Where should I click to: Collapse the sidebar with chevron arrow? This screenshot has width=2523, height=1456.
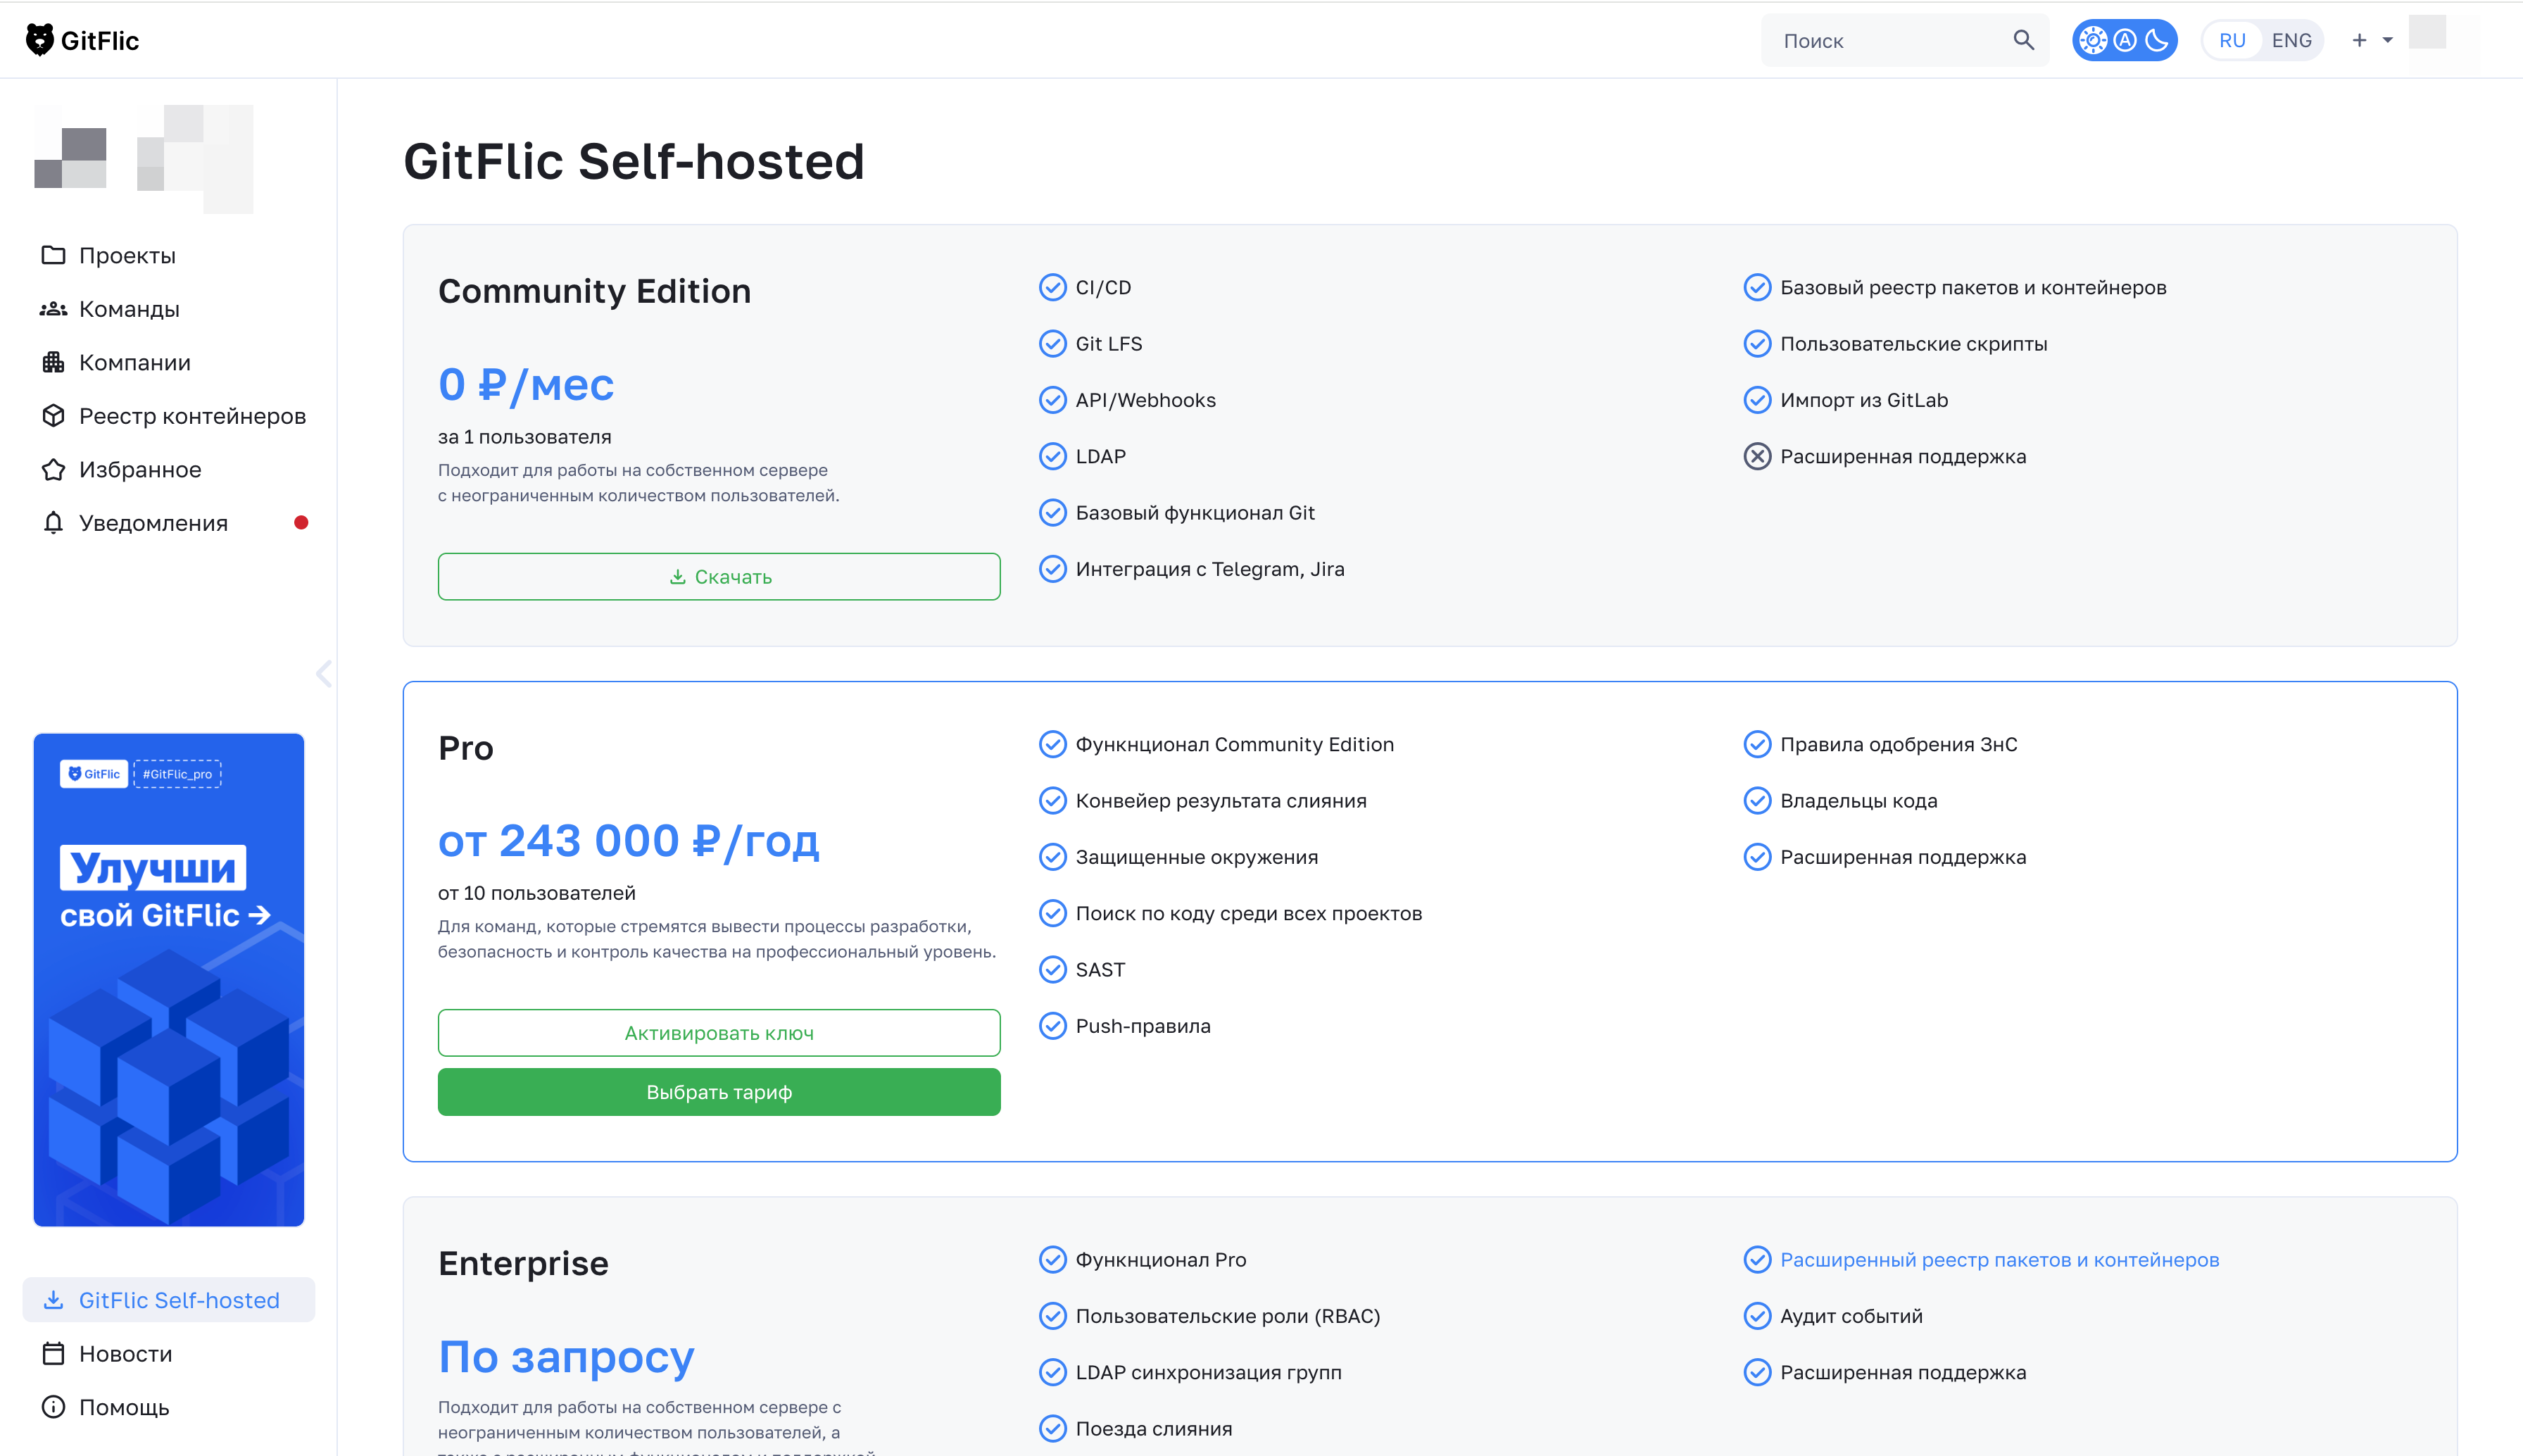(x=324, y=674)
